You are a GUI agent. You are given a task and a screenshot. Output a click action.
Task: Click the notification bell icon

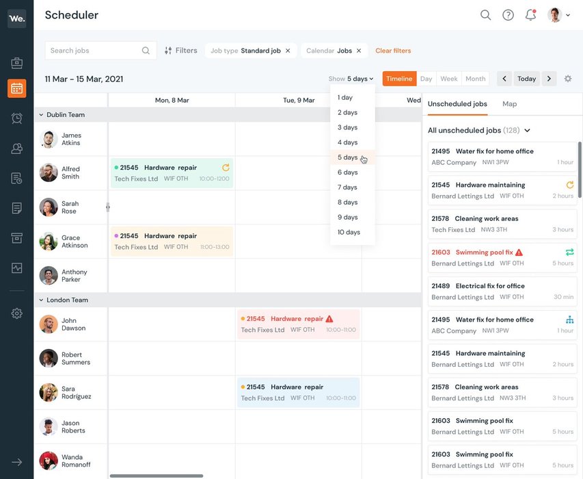coord(530,15)
